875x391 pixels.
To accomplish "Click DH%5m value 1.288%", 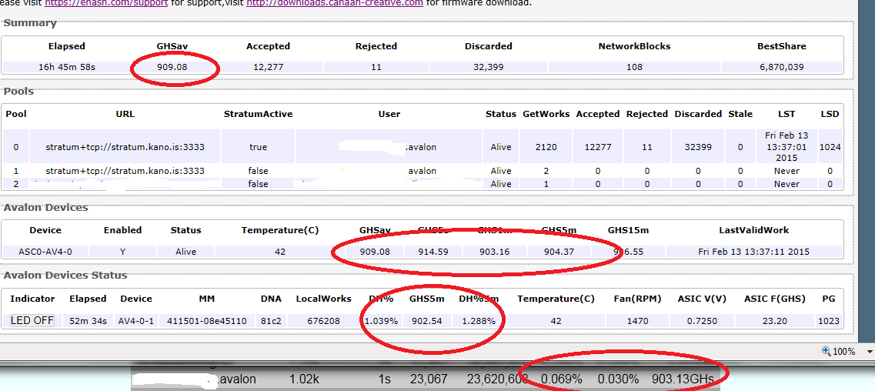I will tap(477, 321).
